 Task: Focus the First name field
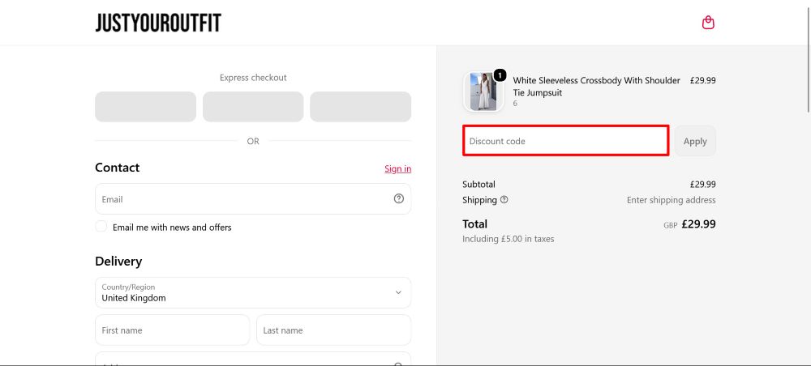(x=172, y=330)
